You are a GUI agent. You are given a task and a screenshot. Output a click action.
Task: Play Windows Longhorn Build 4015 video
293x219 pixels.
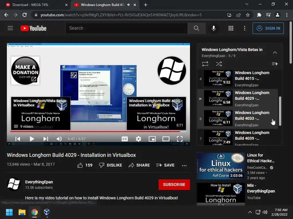click(237, 79)
